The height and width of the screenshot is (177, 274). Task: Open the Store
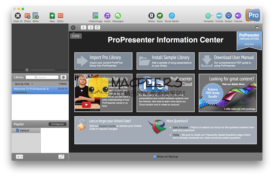[x=160, y=16]
